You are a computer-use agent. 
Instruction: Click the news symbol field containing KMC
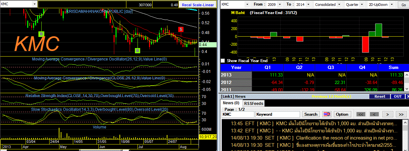click(x=238, y=114)
